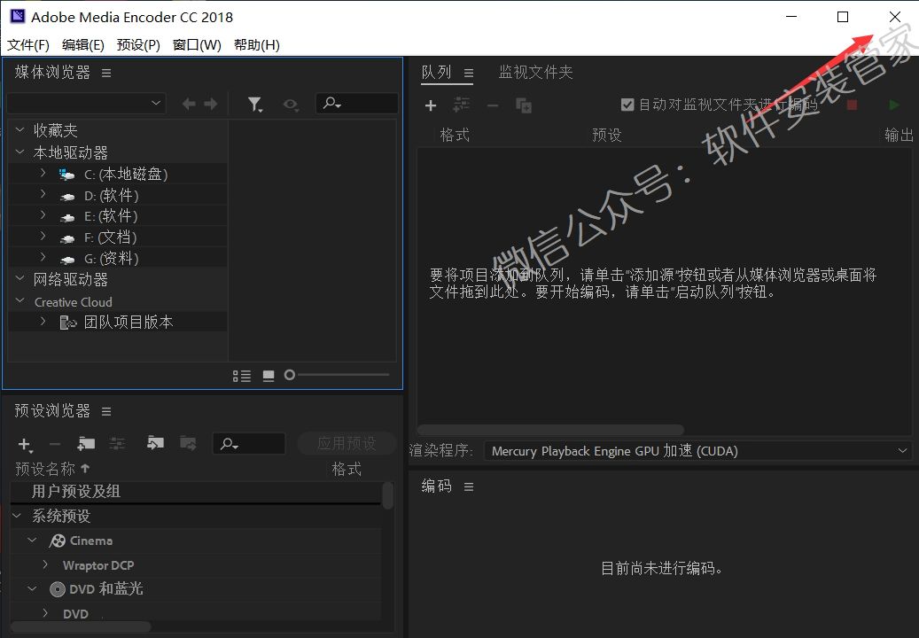Open the 渲染程序 Mercury Playback Engine dropdown
Viewport: 919px width, 638px height.
pos(697,451)
